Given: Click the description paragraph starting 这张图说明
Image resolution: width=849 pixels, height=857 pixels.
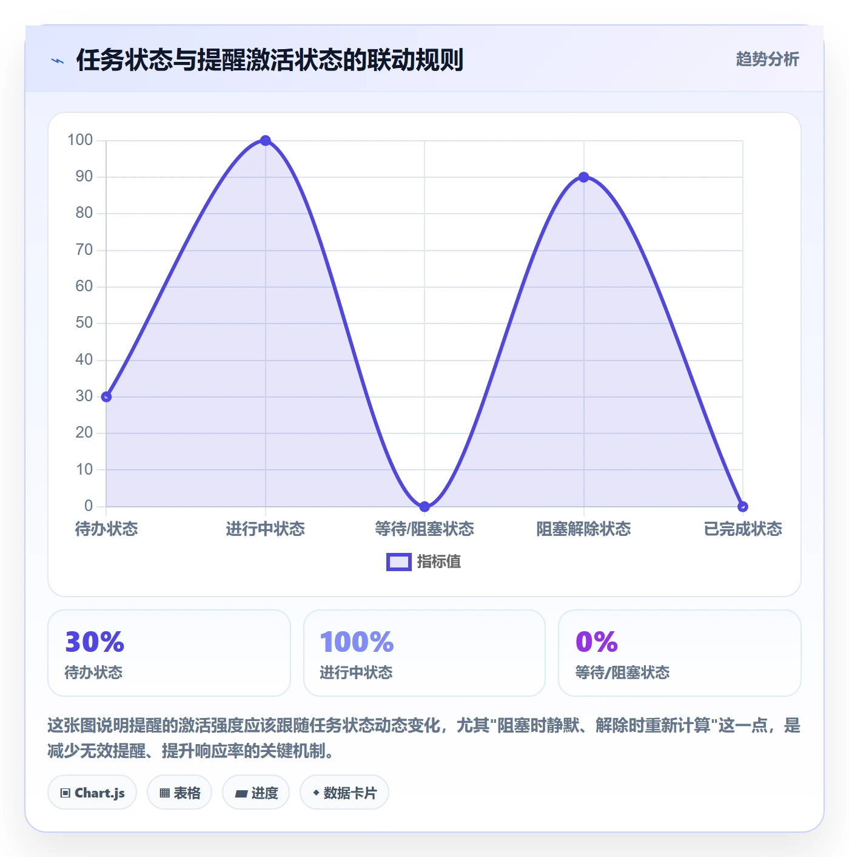Looking at the screenshot, I should pyautogui.click(x=424, y=738).
